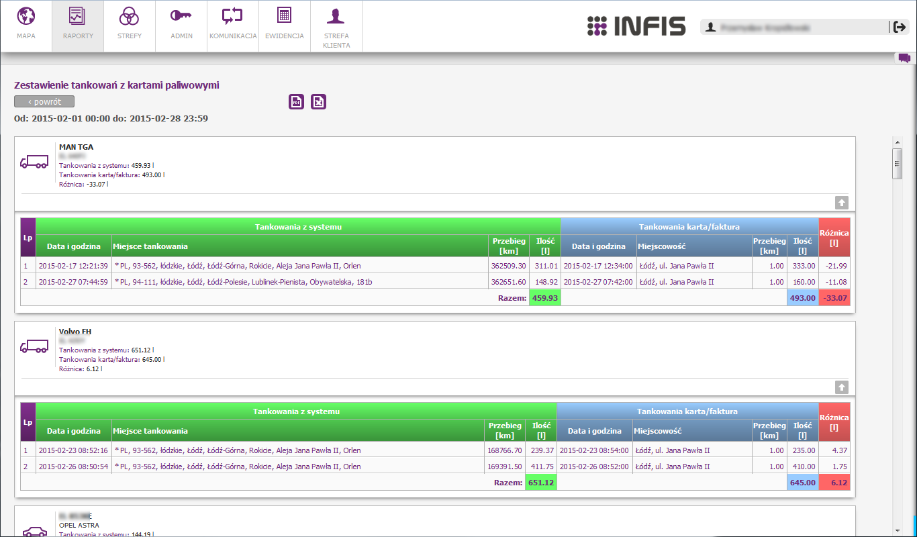This screenshot has width=917, height=537.
Task: Click the powrót back button
Action: [44, 101]
